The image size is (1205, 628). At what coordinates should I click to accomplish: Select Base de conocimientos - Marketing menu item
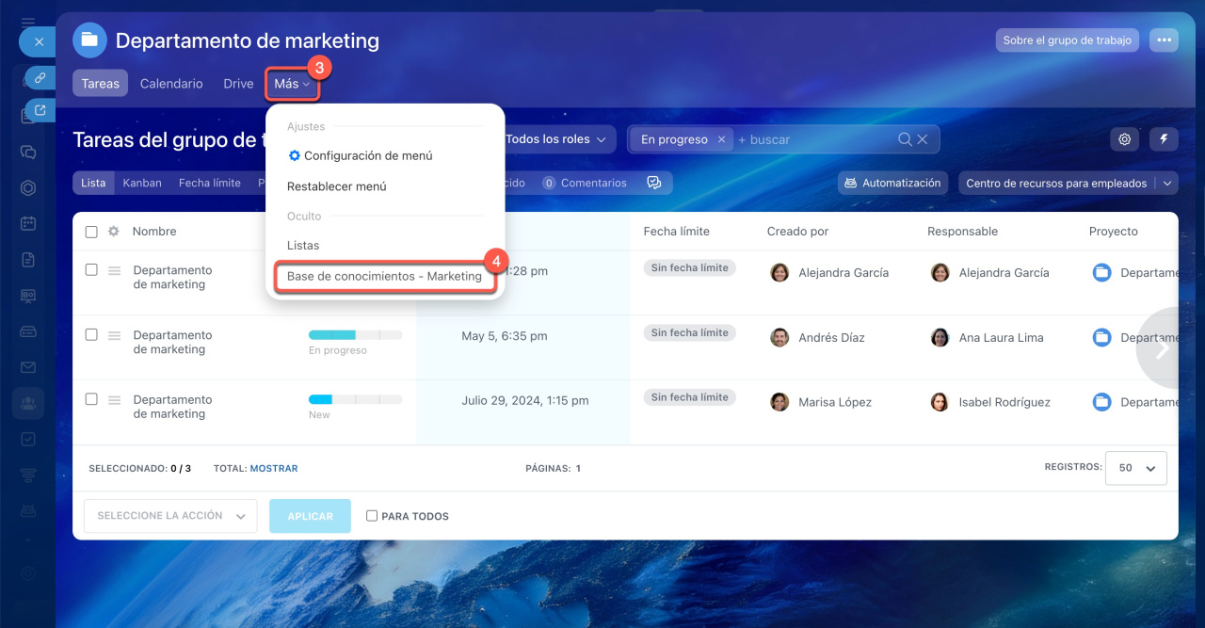tap(384, 277)
